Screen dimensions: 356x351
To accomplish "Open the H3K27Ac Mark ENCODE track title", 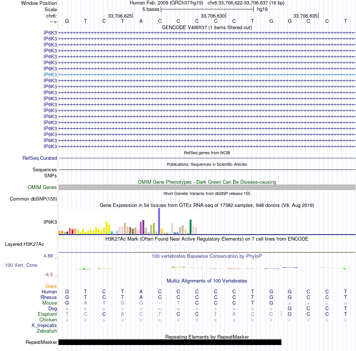I will click(x=207, y=239).
